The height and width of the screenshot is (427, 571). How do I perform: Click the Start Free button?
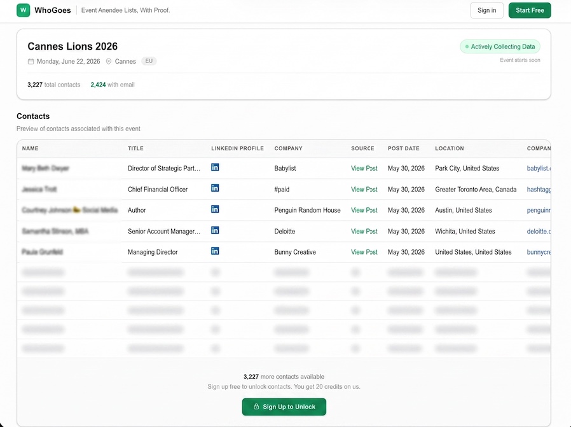click(x=530, y=10)
